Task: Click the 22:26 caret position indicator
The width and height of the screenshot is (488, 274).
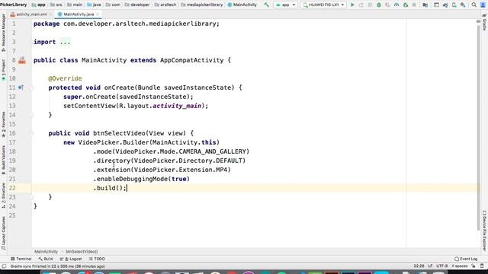Action: 419,266
